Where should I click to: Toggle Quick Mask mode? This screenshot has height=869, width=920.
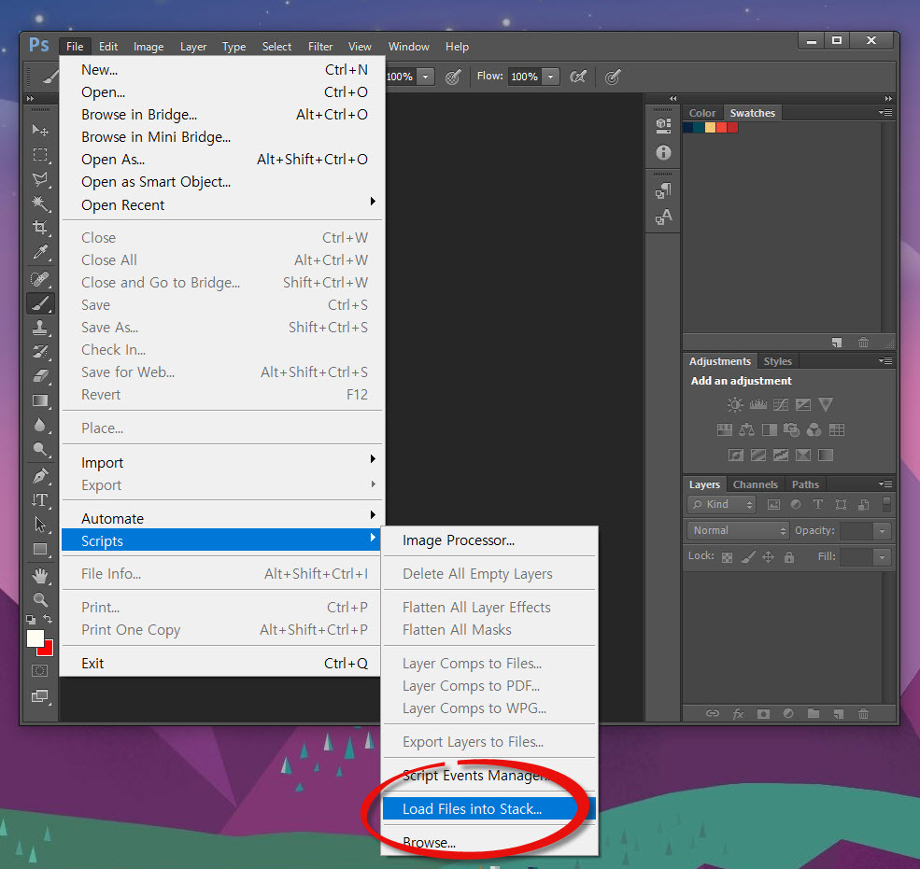click(x=40, y=671)
